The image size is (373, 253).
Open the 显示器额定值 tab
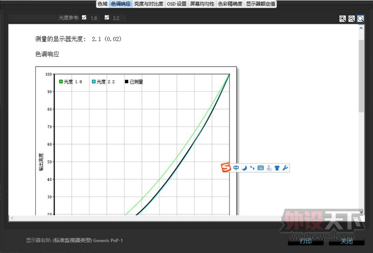point(261,4)
